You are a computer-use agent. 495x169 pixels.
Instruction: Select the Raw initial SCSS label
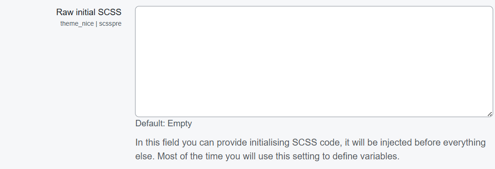pyautogui.click(x=88, y=12)
